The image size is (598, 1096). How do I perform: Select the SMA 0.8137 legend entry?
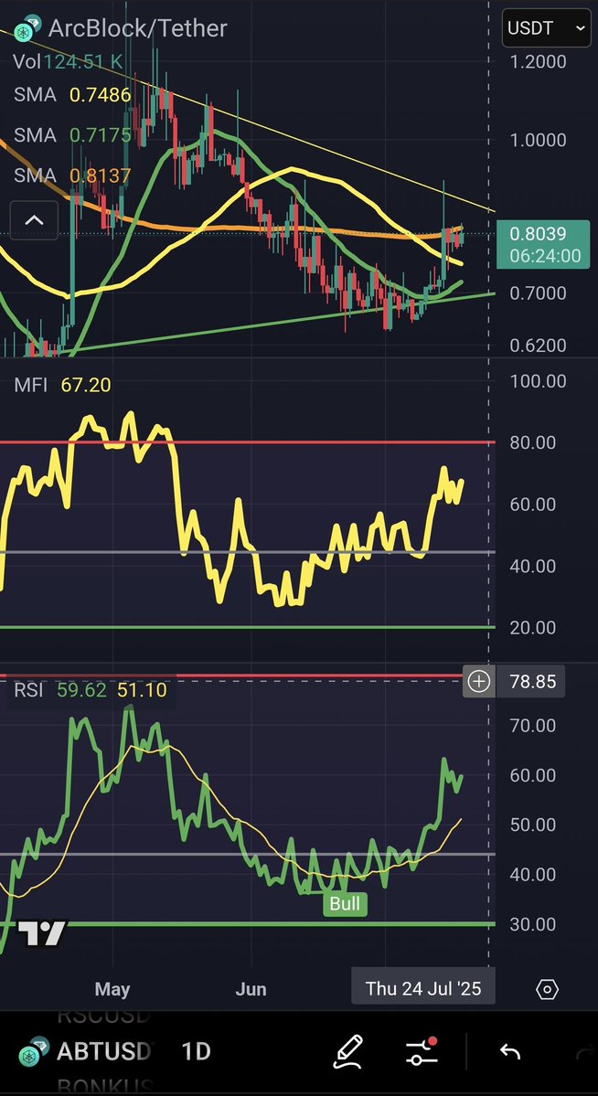click(x=72, y=175)
